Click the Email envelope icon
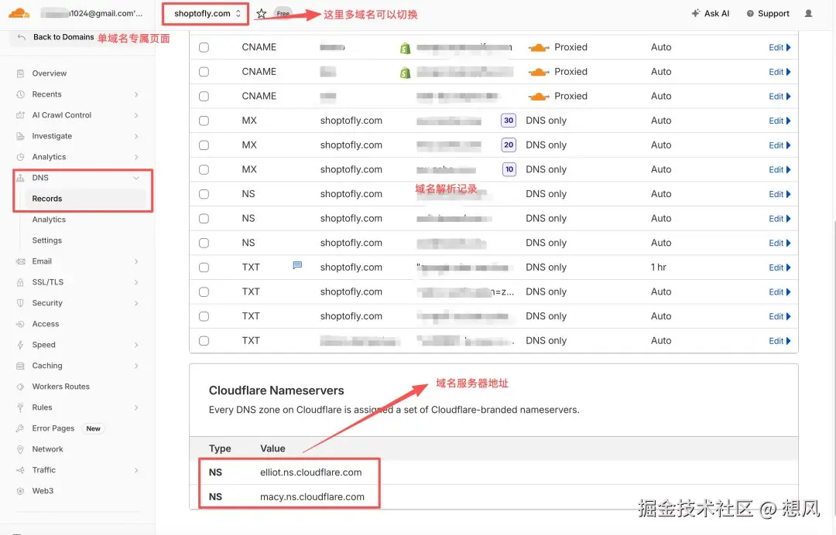Screen dimensions: 836x535 coord(20,261)
